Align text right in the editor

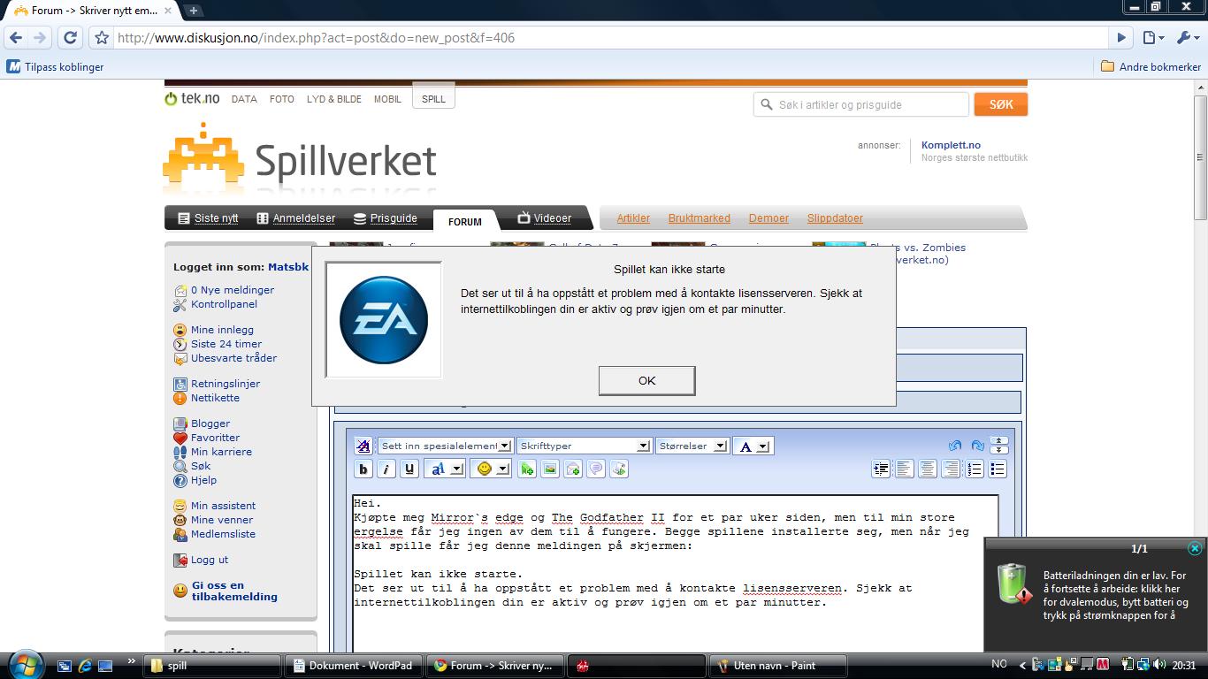951,469
